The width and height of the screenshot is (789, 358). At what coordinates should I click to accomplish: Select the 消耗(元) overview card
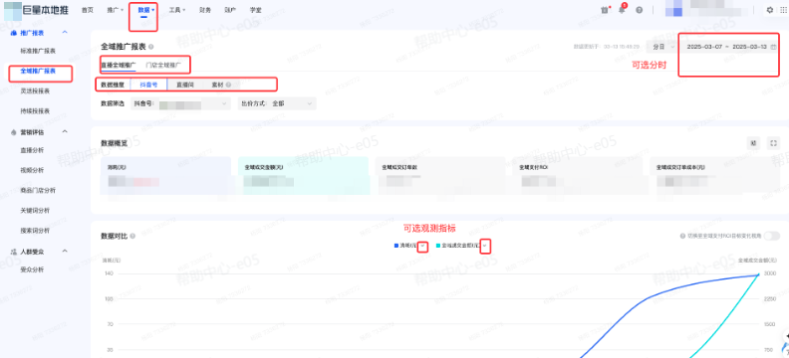coord(166,176)
